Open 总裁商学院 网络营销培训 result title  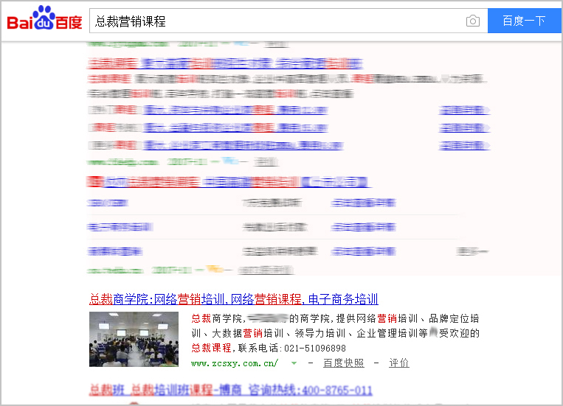click(233, 298)
